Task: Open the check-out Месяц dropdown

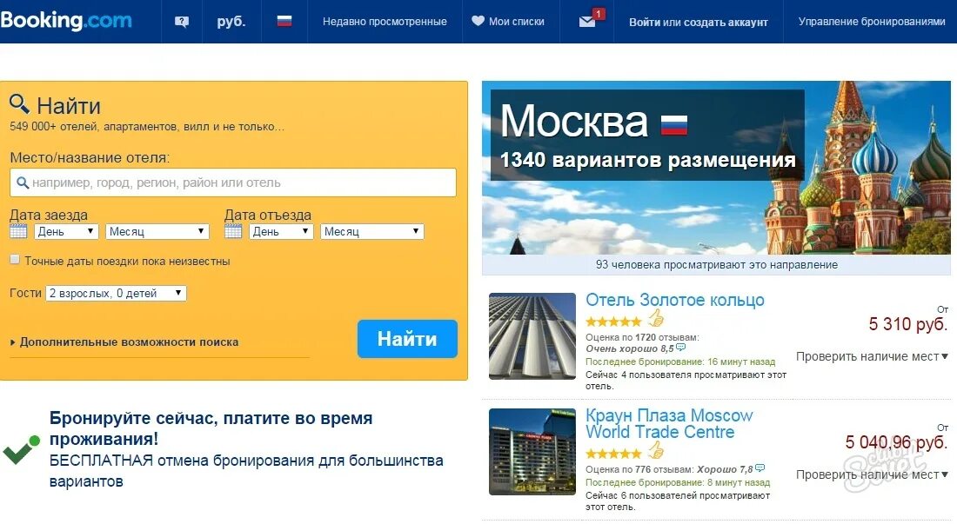Action: pos(371,231)
